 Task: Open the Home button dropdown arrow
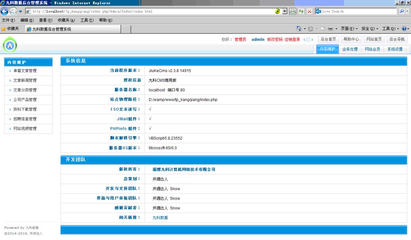coord(304,29)
